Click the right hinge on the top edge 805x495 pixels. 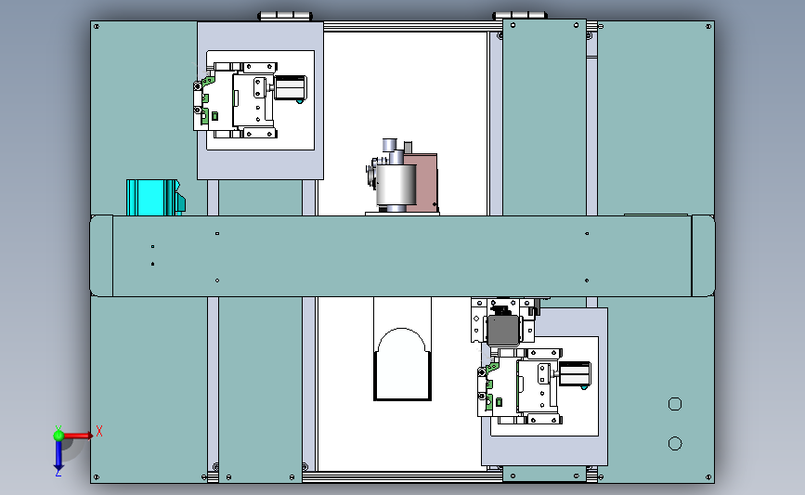(x=520, y=16)
